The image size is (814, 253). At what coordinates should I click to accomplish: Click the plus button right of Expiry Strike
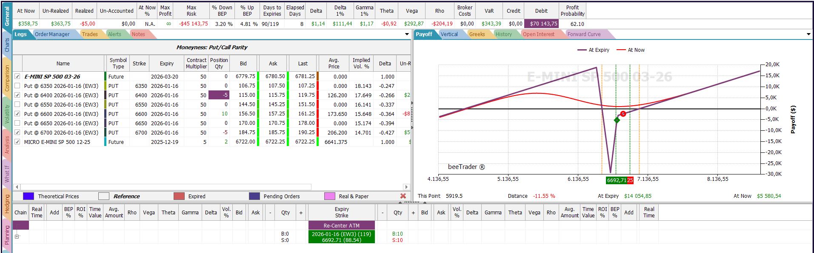pyautogui.click(x=413, y=212)
